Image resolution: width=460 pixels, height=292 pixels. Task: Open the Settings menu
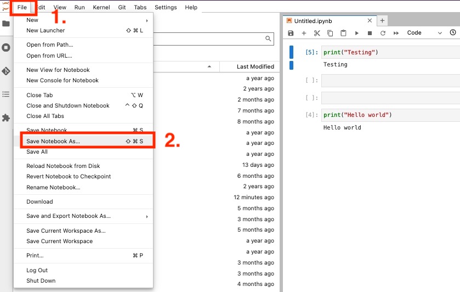[166, 7]
